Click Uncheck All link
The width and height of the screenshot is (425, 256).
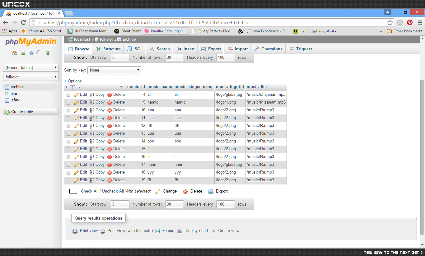(x=113, y=191)
